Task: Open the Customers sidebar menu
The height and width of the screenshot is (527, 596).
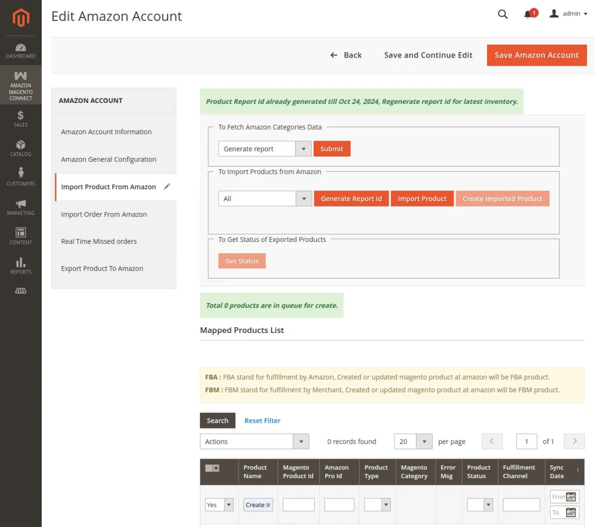Action: 21,177
